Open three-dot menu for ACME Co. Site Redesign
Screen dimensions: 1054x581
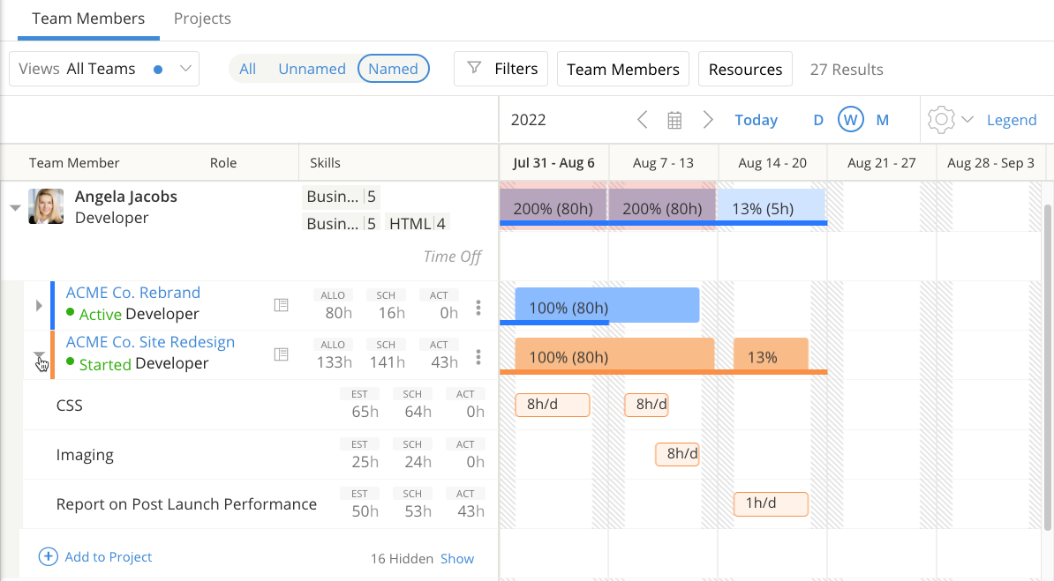(x=478, y=356)
